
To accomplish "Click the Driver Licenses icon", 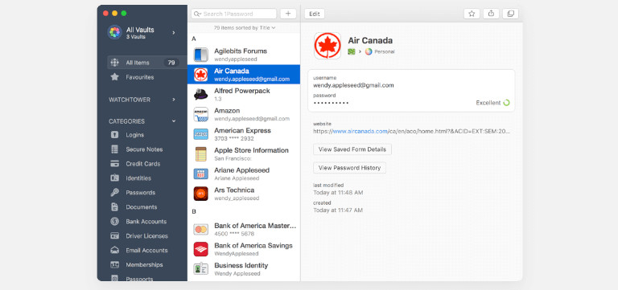I will (x=115, y=236).
